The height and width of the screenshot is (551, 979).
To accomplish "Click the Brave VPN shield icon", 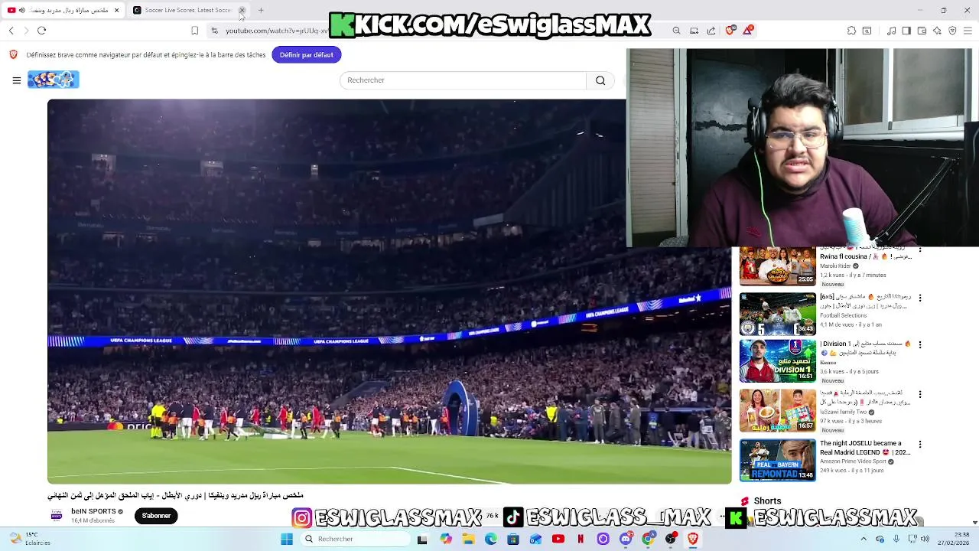I will (x=952, y=31).
